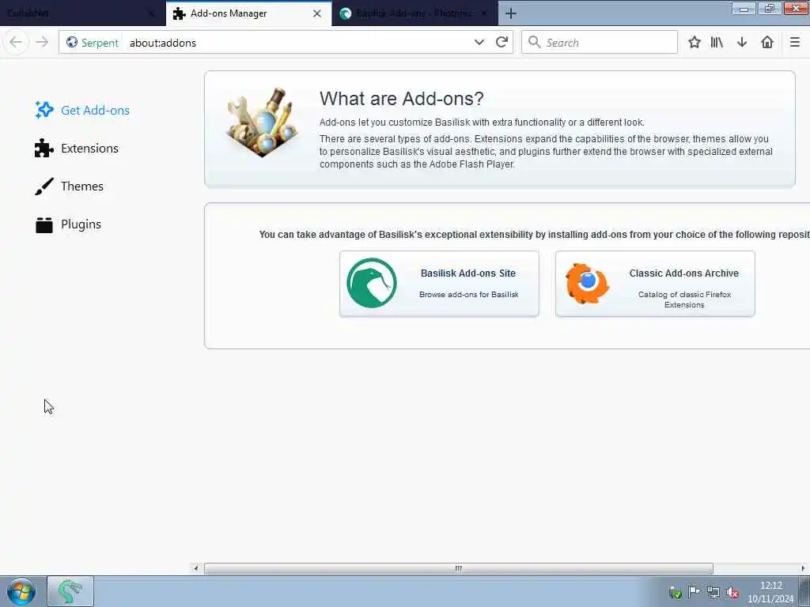Open a new tab with plus button
This screenshot has width=810, height=607.
pyautogui.click(x=510, y=13)
